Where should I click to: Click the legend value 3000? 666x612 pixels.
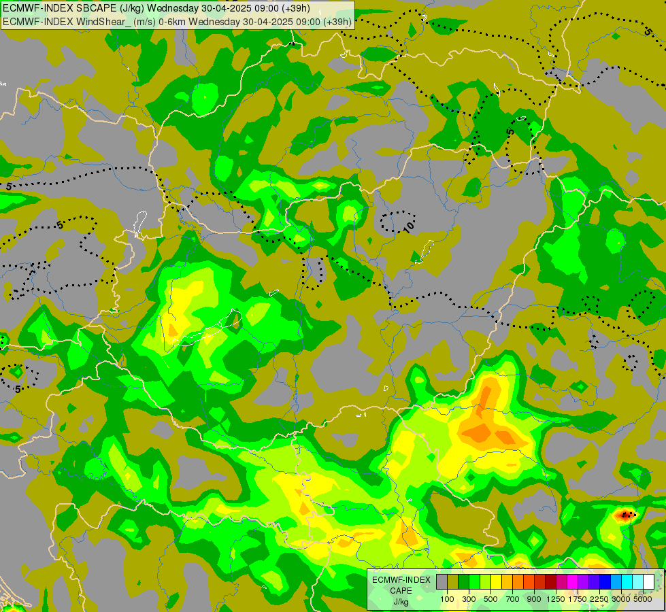pyautogui.click(x=621, y=599)
